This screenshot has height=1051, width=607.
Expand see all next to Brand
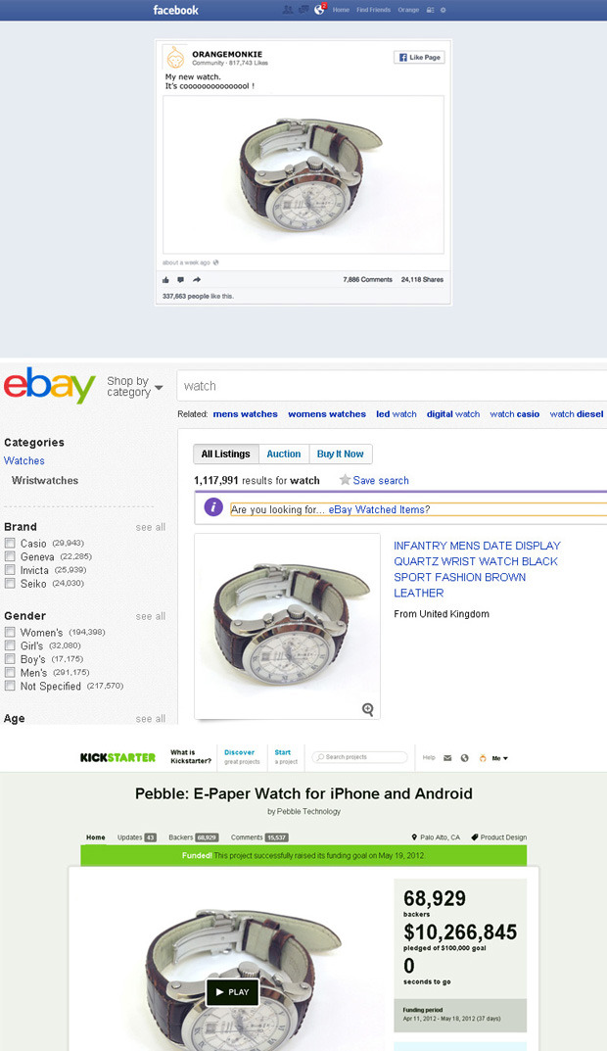tap(150, 528)
